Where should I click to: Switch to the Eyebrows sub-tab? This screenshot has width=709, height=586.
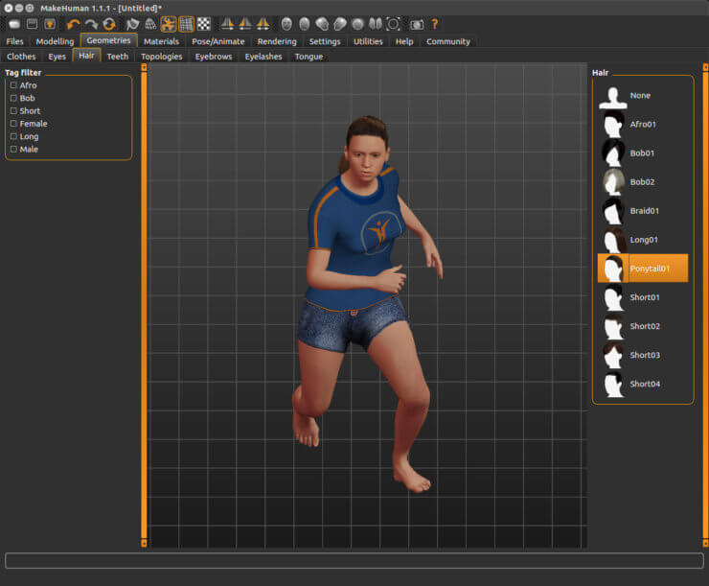(x=213, y=57)
